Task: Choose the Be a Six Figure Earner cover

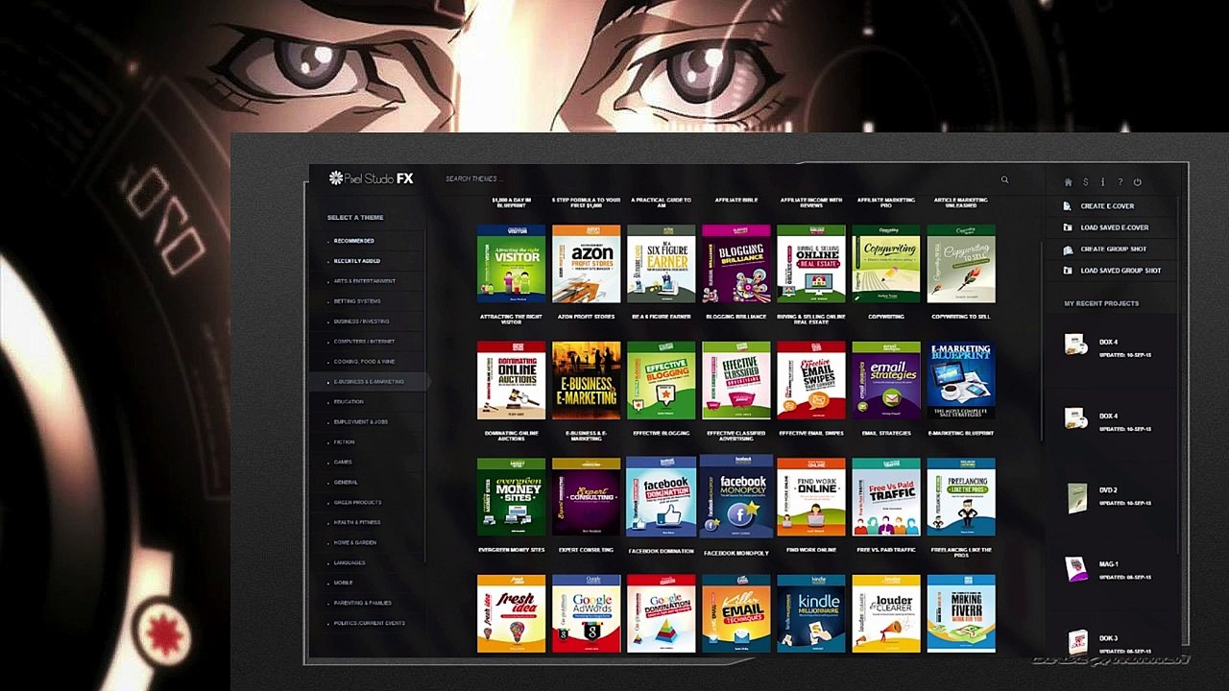Action: 661,264
